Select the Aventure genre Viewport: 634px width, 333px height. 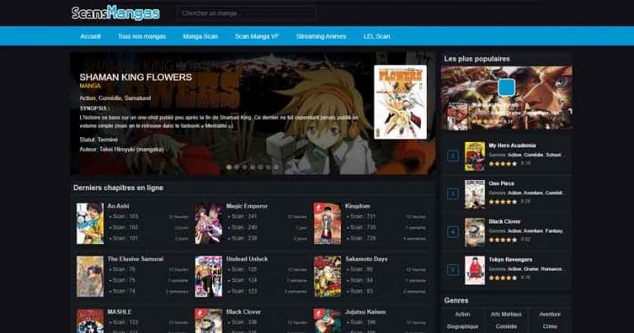[550, 314]
